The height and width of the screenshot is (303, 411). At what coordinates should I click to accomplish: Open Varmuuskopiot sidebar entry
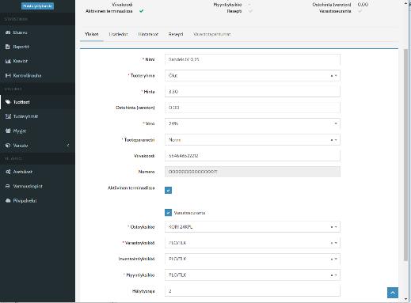37,186
